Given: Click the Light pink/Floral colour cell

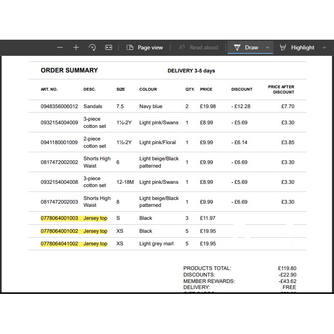Looking at the screenshot, I should click(x=157, y=142).
